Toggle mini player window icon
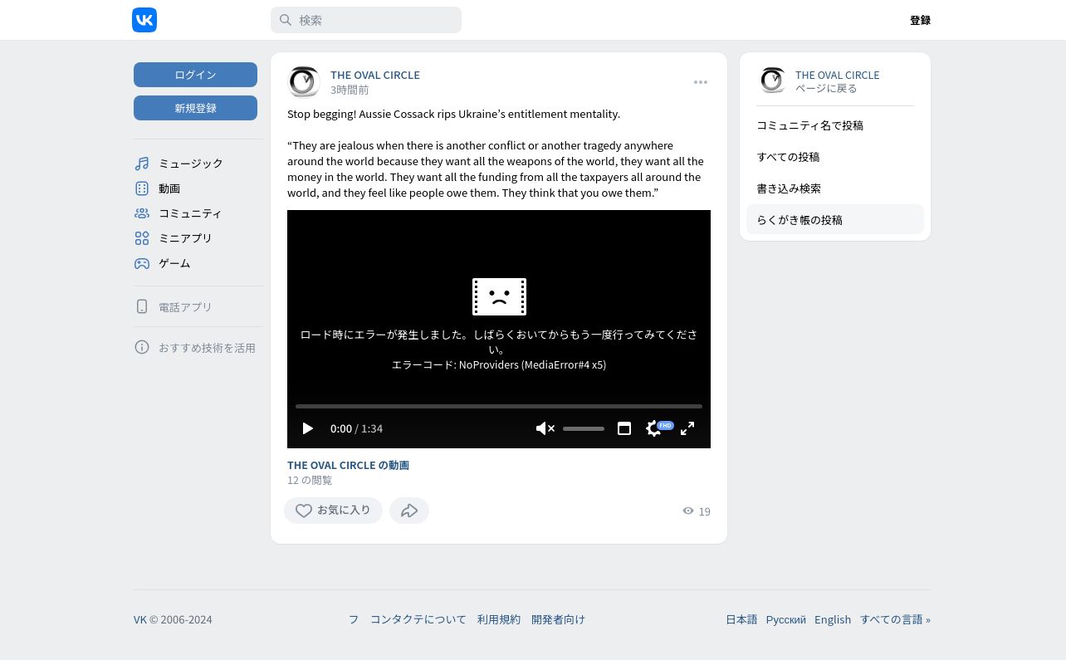 pyautogui.click(x=624, y=428)
